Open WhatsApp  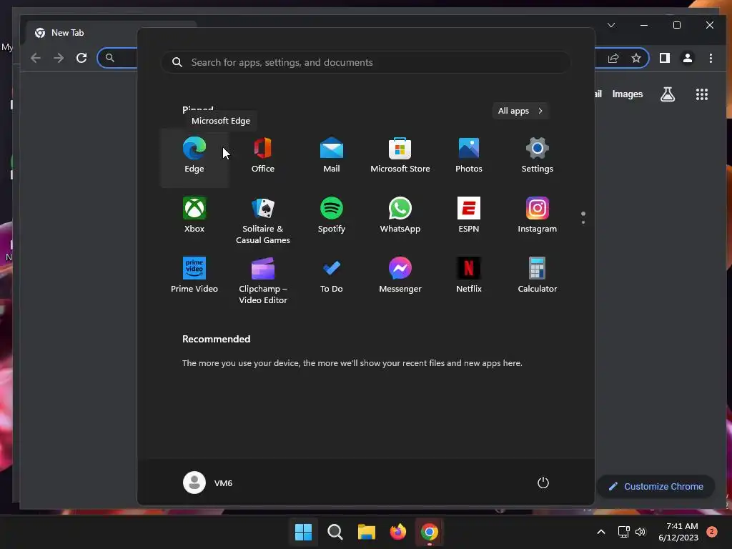[x=400, y=217]
